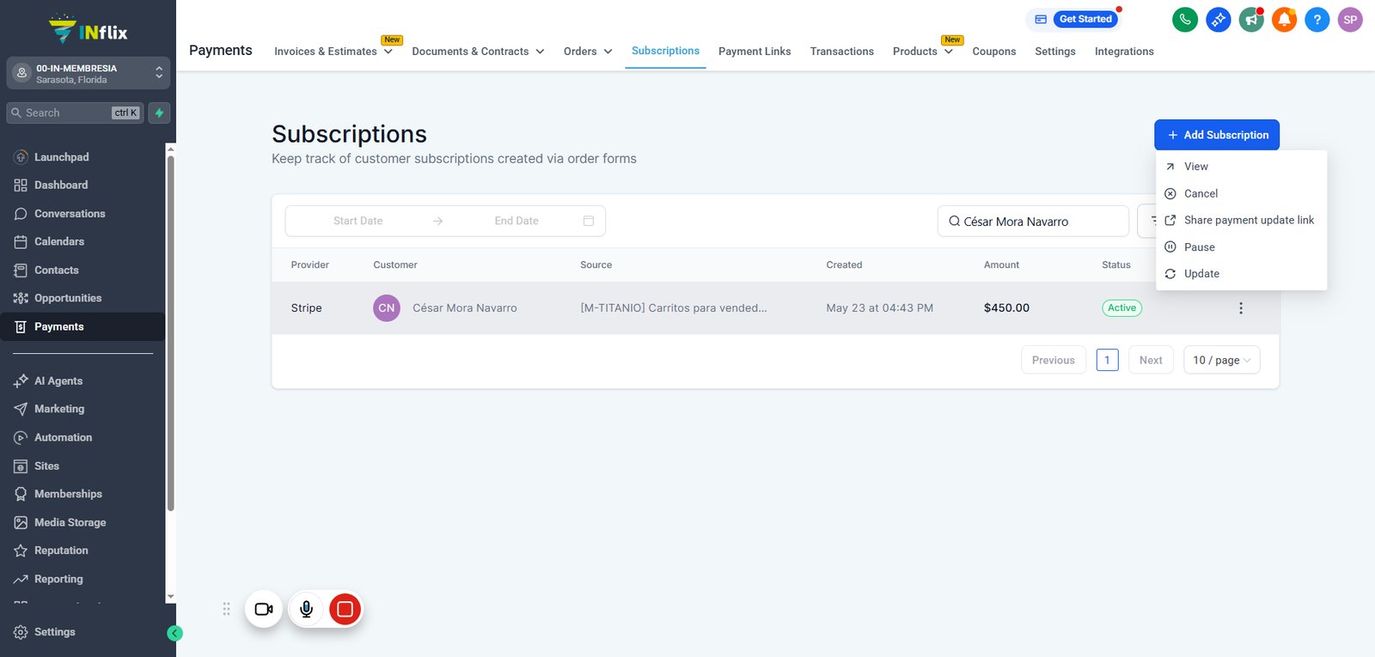
Task: Click the blue help question mark icon
Action: pos(1317,19)
